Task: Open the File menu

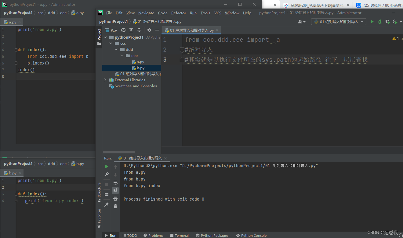Action: pos(109,13)
